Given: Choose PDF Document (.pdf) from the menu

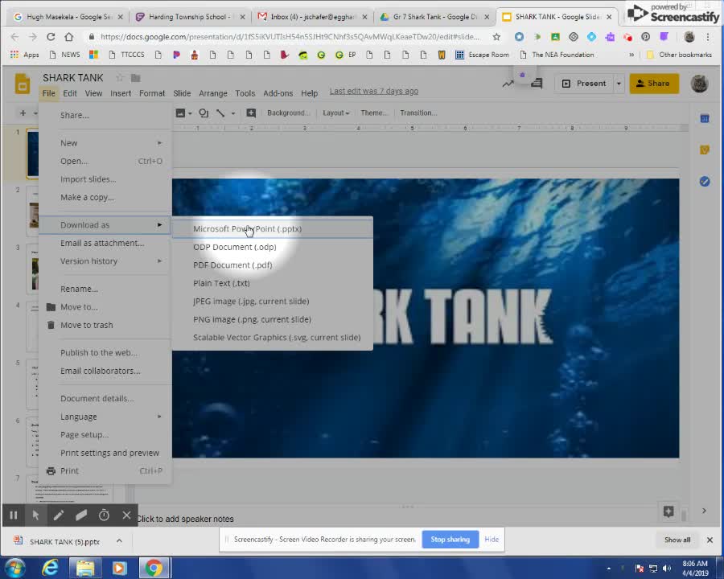Looking at the screenshot, I should click(232, 265).
